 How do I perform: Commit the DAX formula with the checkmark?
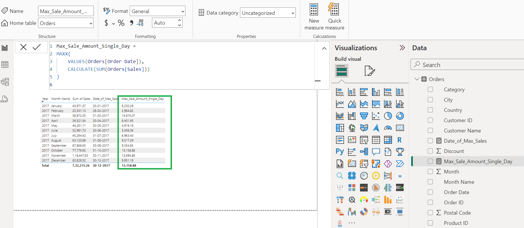click(37, 47)
